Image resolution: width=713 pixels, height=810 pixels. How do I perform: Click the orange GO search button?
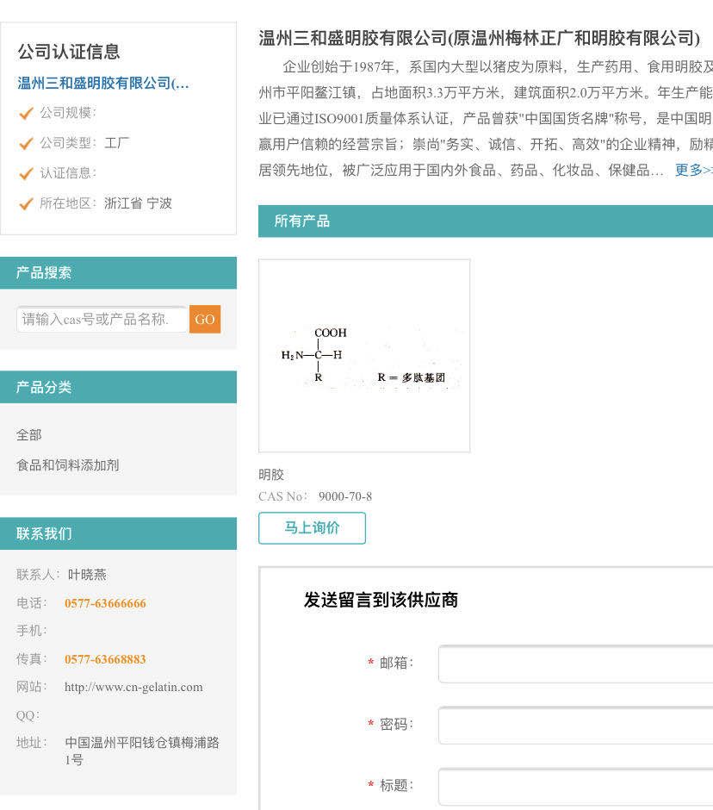point(205,320)
